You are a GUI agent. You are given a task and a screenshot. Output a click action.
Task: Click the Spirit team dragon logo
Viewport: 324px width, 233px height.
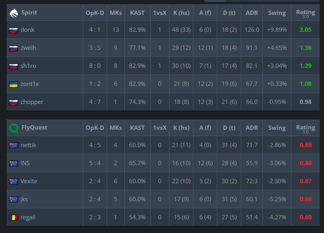pos(14,13)
